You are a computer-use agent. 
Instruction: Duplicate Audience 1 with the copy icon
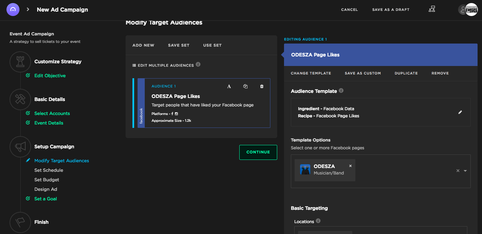(x=245, y=86)
